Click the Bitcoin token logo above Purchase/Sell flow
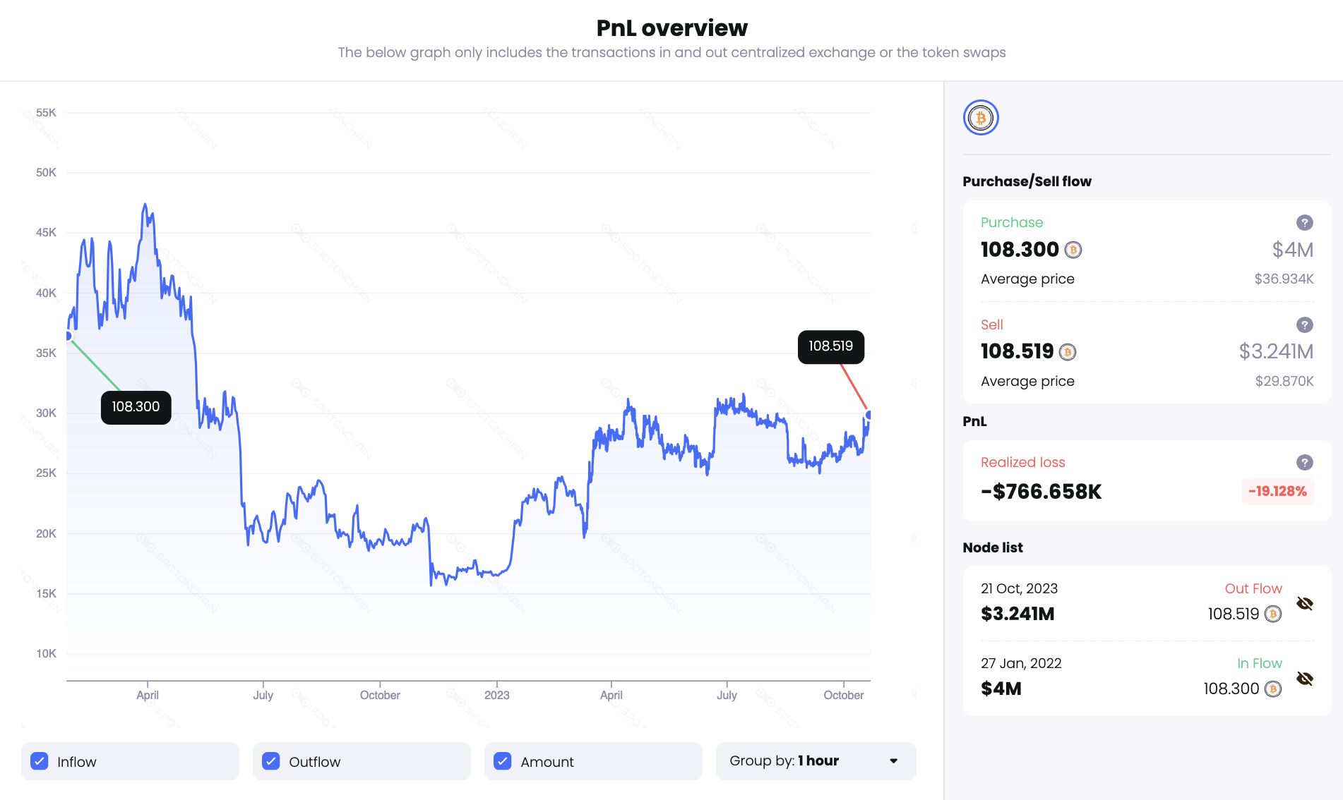 [981, 117]
